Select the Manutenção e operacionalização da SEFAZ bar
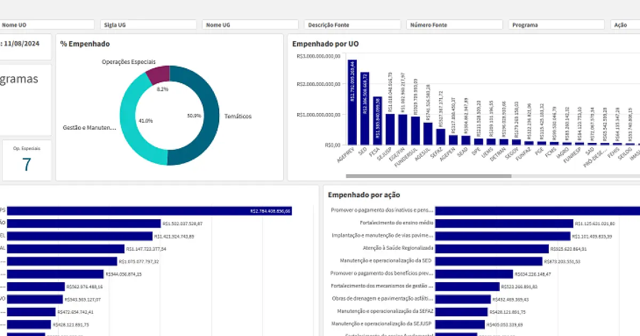The width and height of the screenshot is (640, 336). point(461,312)
